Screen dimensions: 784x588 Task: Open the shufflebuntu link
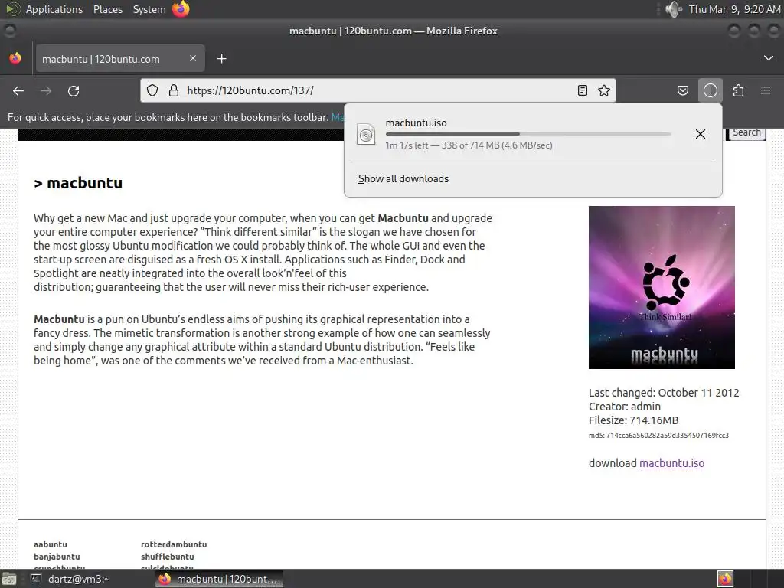click(x=167, y=557)
